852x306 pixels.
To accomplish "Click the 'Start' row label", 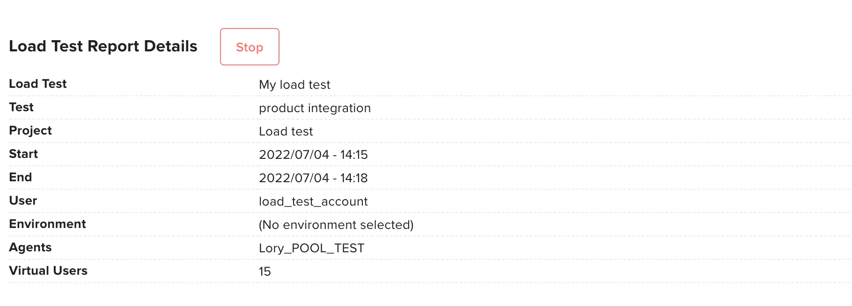I will (x=23, y=154).
